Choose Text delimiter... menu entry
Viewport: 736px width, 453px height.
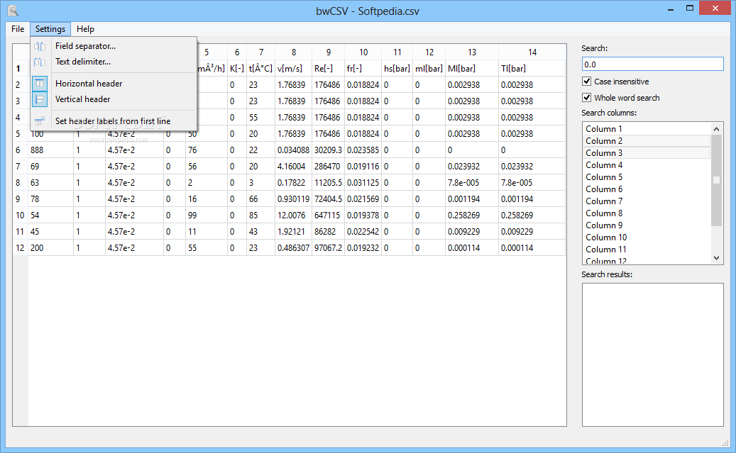[114, 62]
